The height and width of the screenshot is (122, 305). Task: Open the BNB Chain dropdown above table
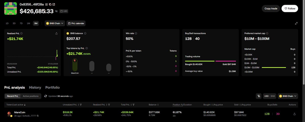[x=288, y=96]
